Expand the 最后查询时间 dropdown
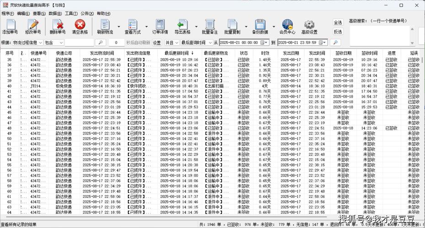This screenshot has width=425, height=228. pos(209,42)
